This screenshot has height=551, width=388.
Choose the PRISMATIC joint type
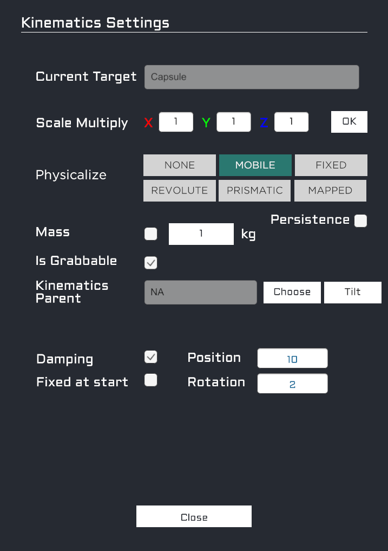[x=254, y=191]
